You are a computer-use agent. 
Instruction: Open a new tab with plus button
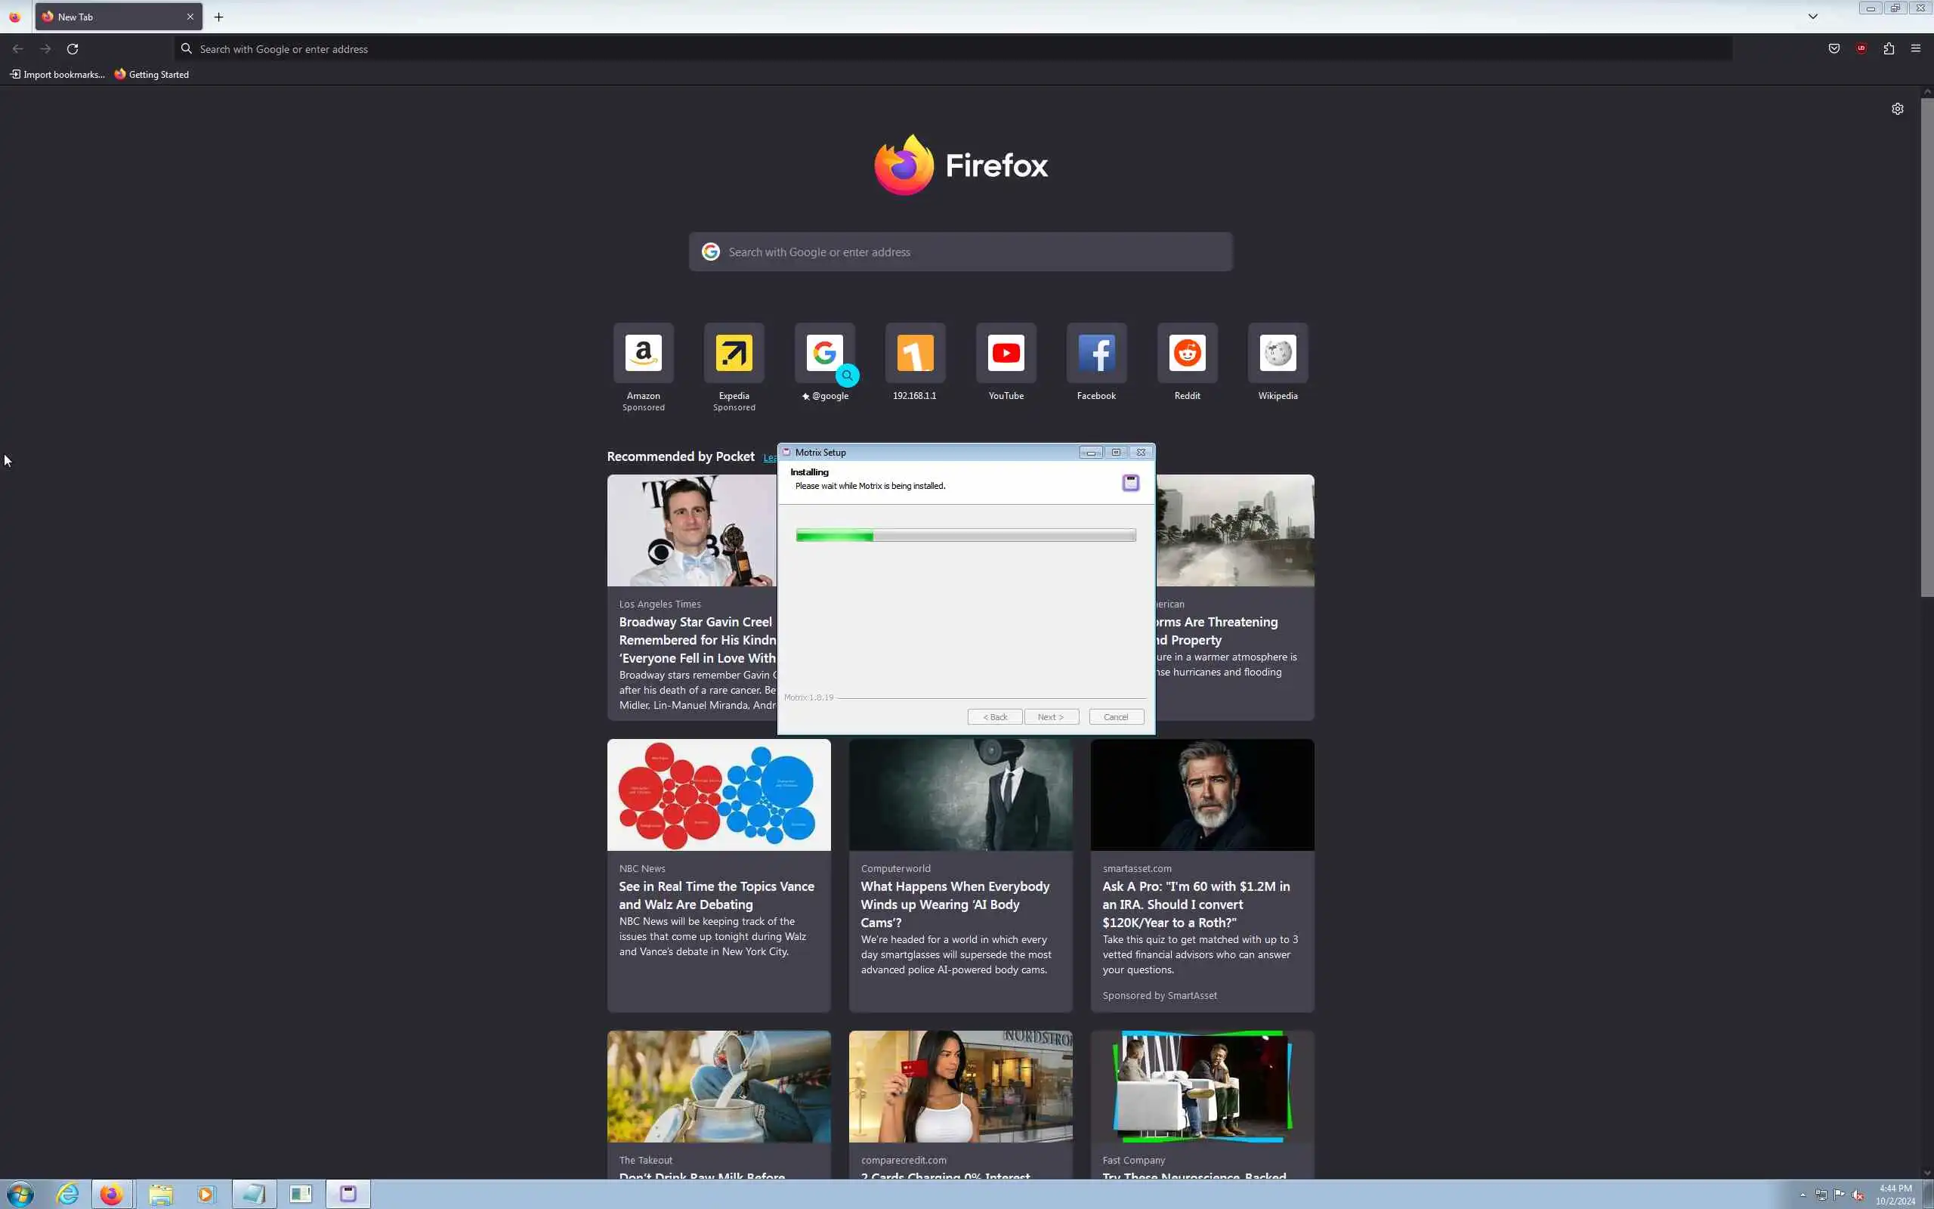point(218,17)
